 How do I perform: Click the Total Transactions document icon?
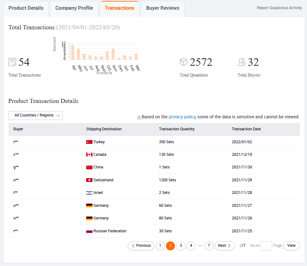point(12,62)
